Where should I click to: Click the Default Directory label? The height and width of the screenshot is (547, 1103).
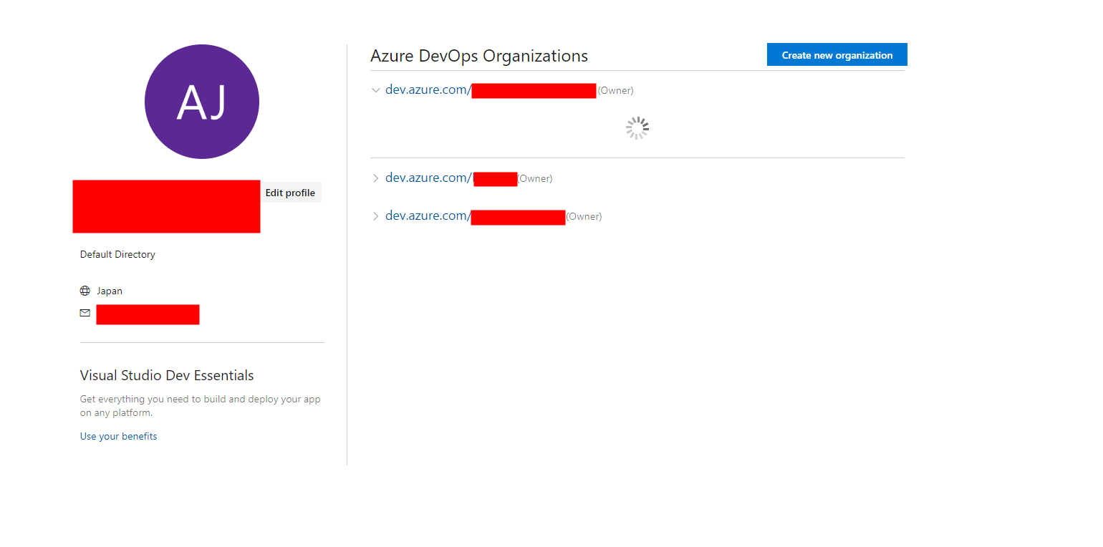tap(117, 253)
